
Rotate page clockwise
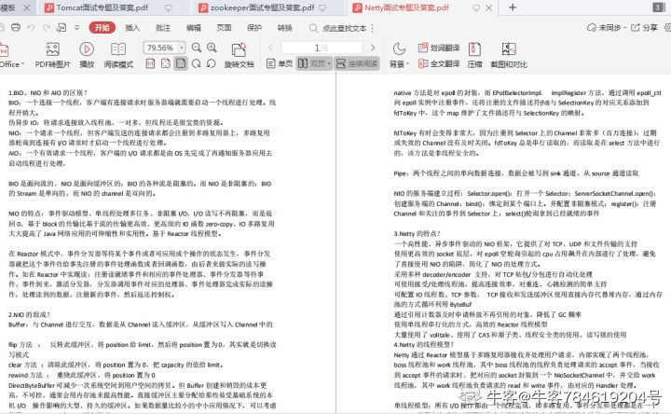tap(197, 63)
